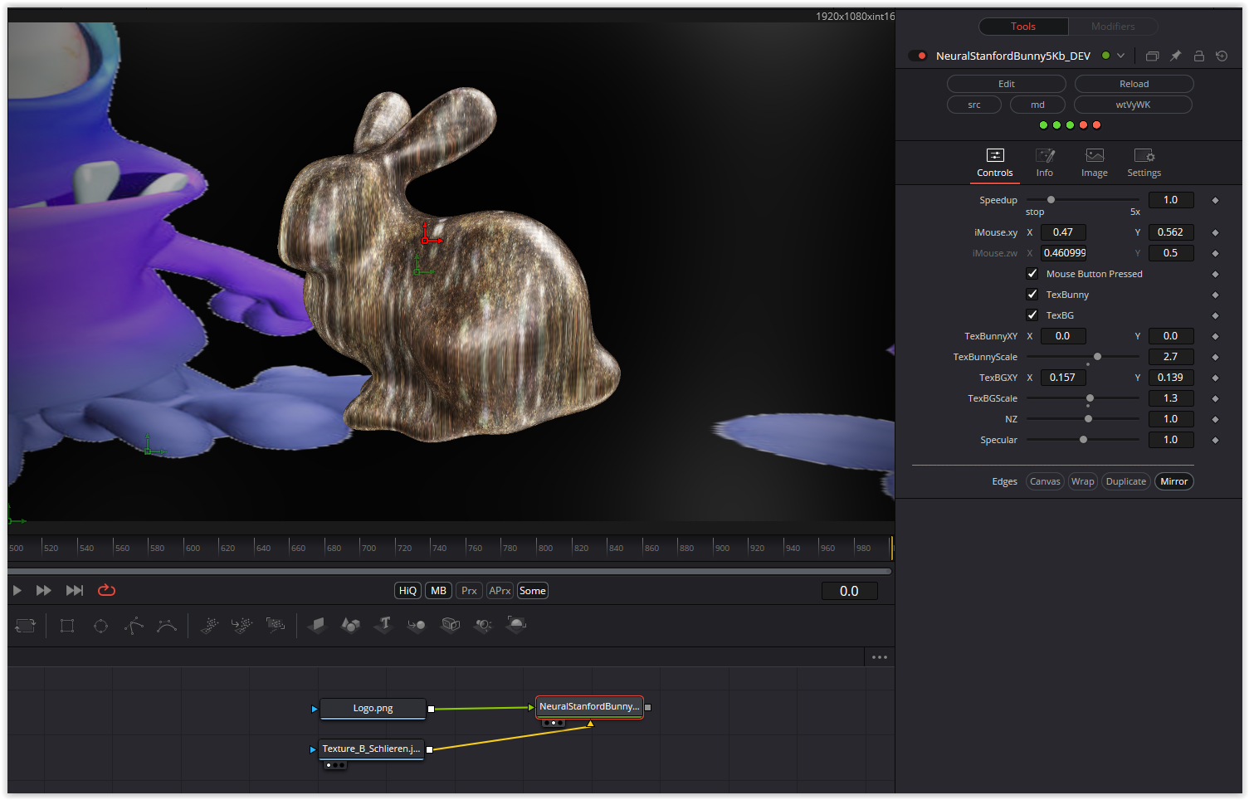
Task: Add a Text 3D tool
Action: 383,626
